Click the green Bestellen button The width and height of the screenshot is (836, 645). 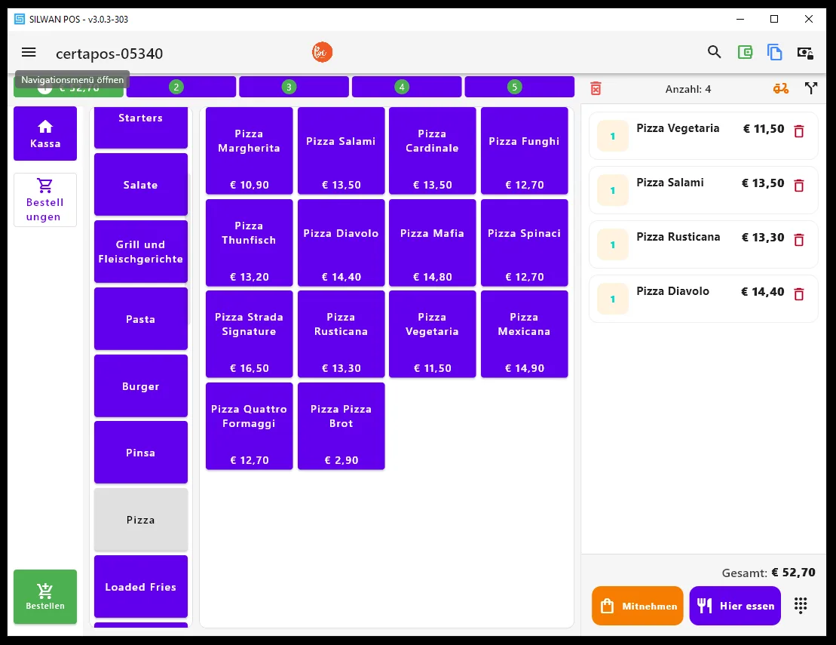click(x=45, y=597)
